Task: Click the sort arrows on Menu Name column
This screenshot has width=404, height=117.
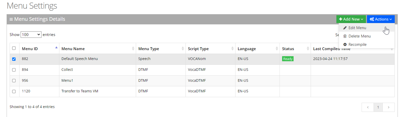Action: coord(133,49)
